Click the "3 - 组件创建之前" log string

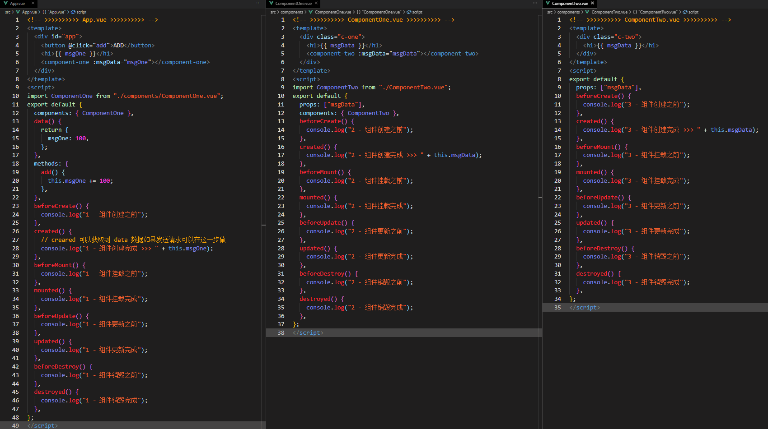point(654,105)
